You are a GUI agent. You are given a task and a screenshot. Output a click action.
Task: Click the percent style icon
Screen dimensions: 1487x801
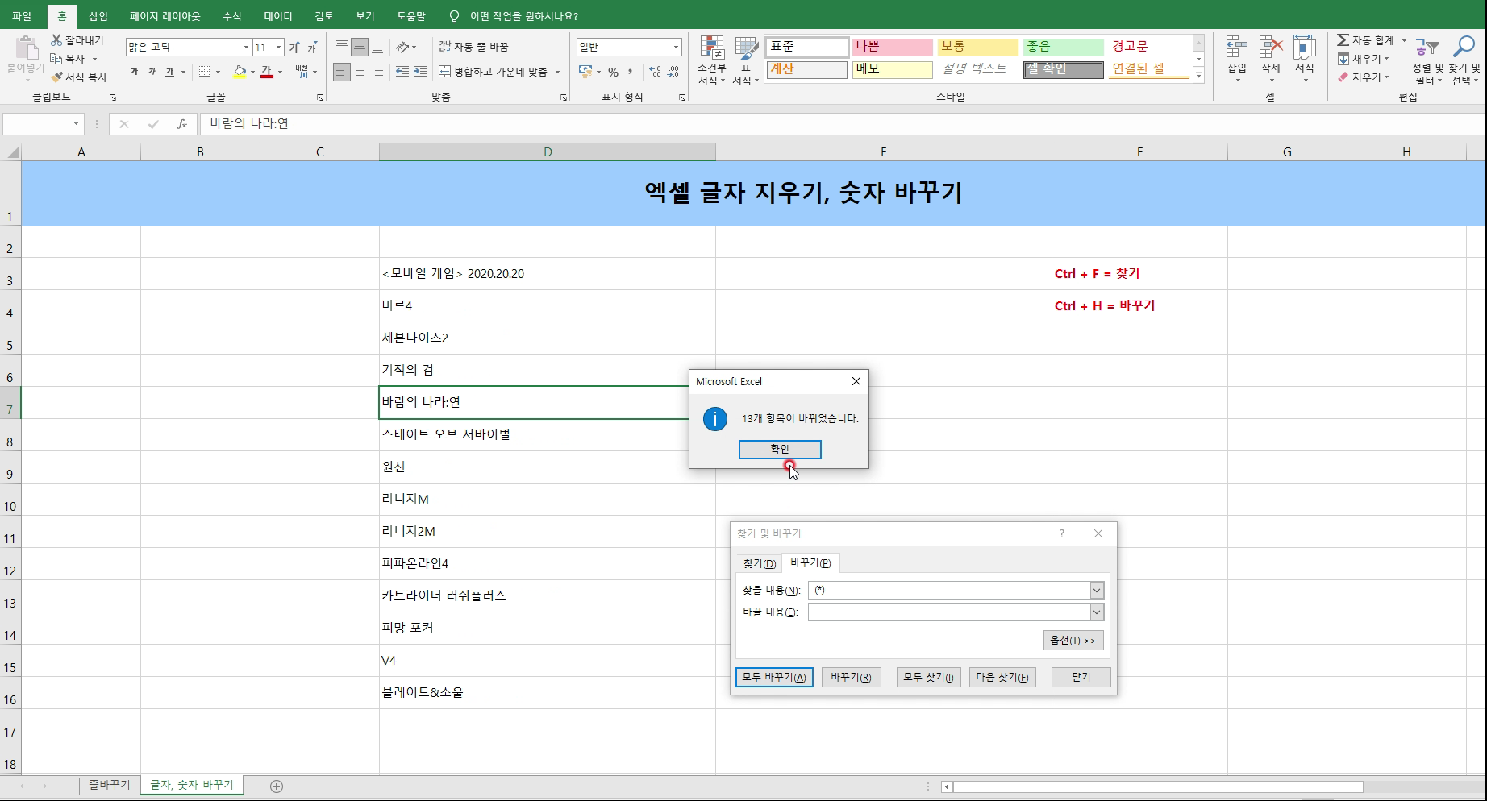[x=613, y=72]
